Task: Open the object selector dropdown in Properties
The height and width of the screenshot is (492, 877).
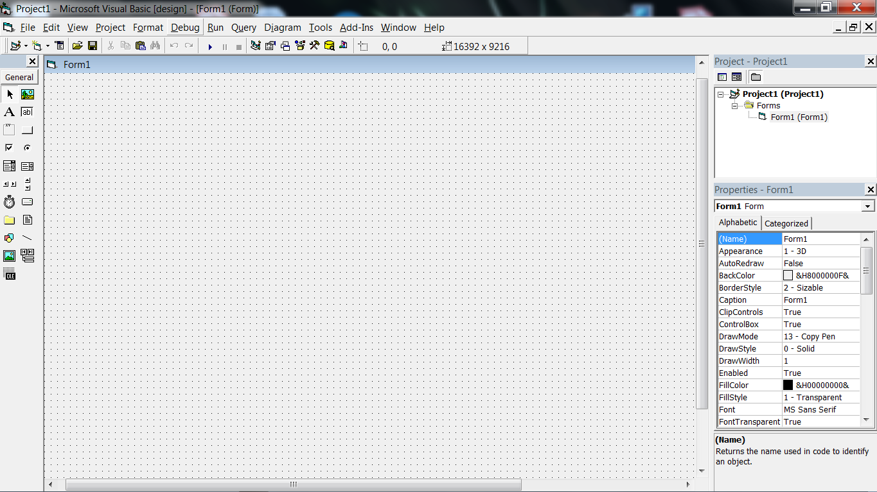Action: pos(868,206)
